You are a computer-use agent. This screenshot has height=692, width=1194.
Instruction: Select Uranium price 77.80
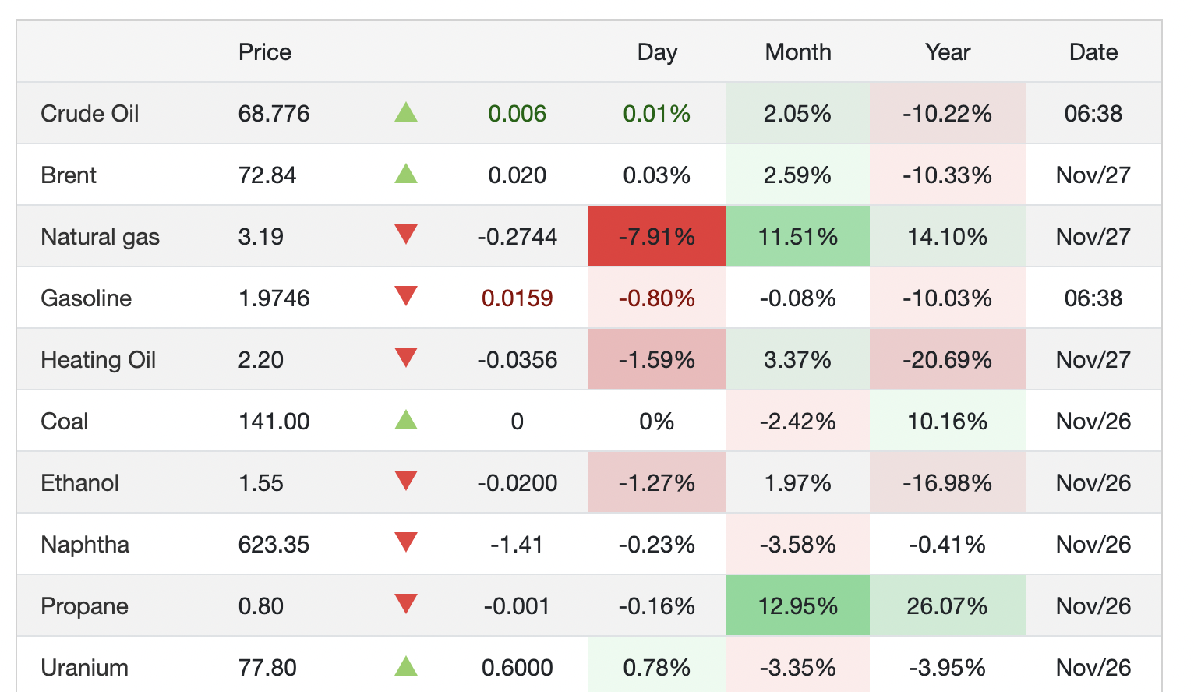pyautogui.click(x=267, y=668)
